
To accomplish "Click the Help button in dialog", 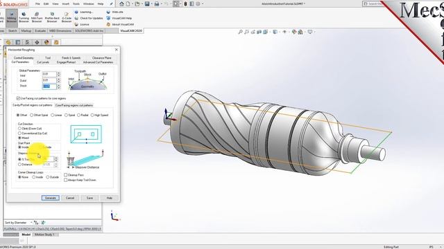I will [110, 198].
